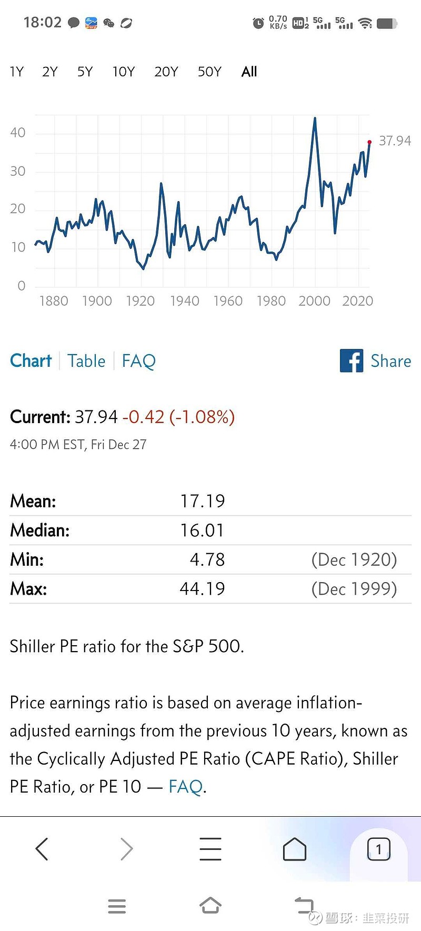Tap the Android system back button
The image size is (421, 931).
click(x=304, y=905)
